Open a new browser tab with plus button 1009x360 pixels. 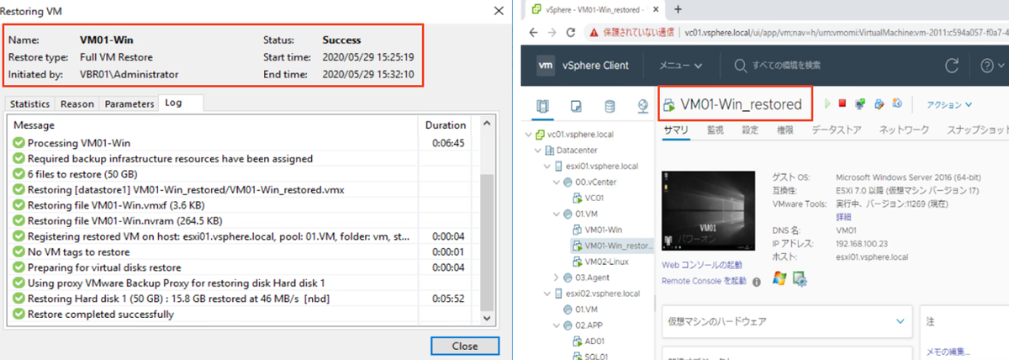click(679, 9)
